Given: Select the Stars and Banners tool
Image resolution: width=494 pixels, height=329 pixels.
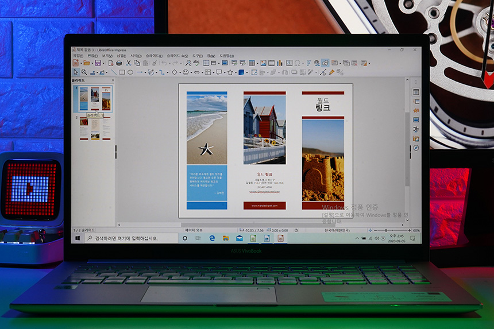Looking at the screenshot, I should click(230, 72).
